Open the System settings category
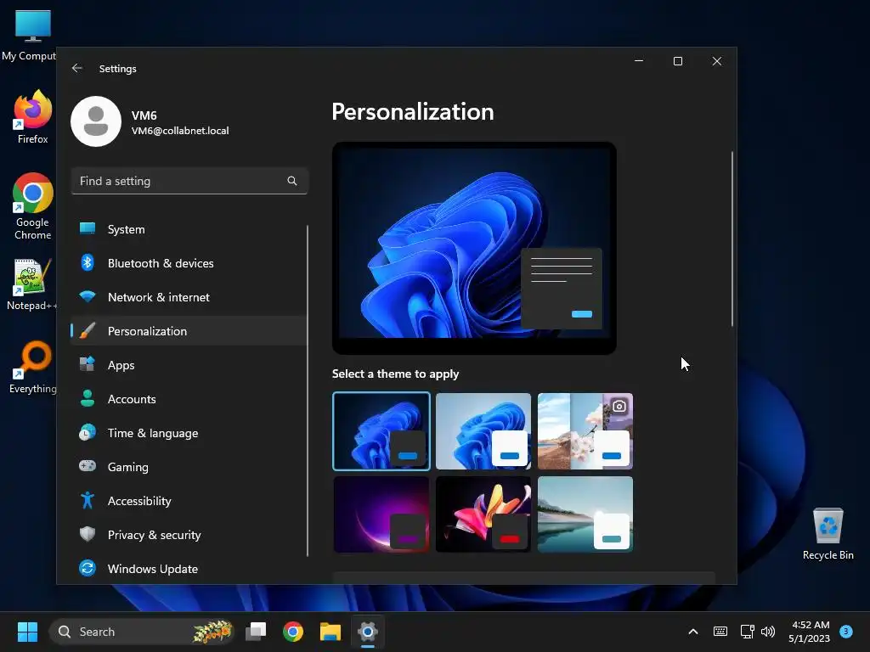 pos(189,229)
